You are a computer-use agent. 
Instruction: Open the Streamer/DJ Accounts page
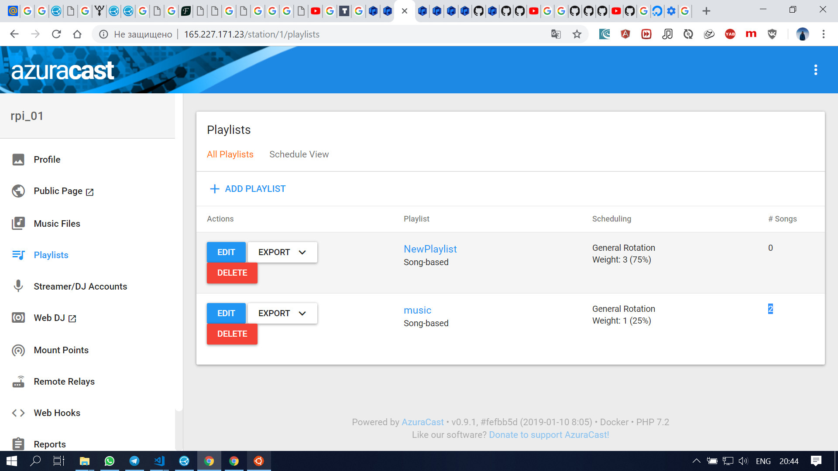(x=80, y=287)
